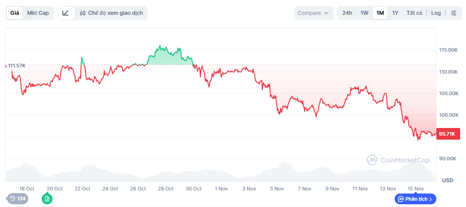This screenshot has width=466, height=207.
Task: Click the 124 history events badge
Action: tap(18, 198)
